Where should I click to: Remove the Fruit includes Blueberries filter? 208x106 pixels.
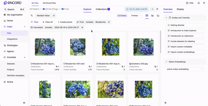(x=109, y=22)
